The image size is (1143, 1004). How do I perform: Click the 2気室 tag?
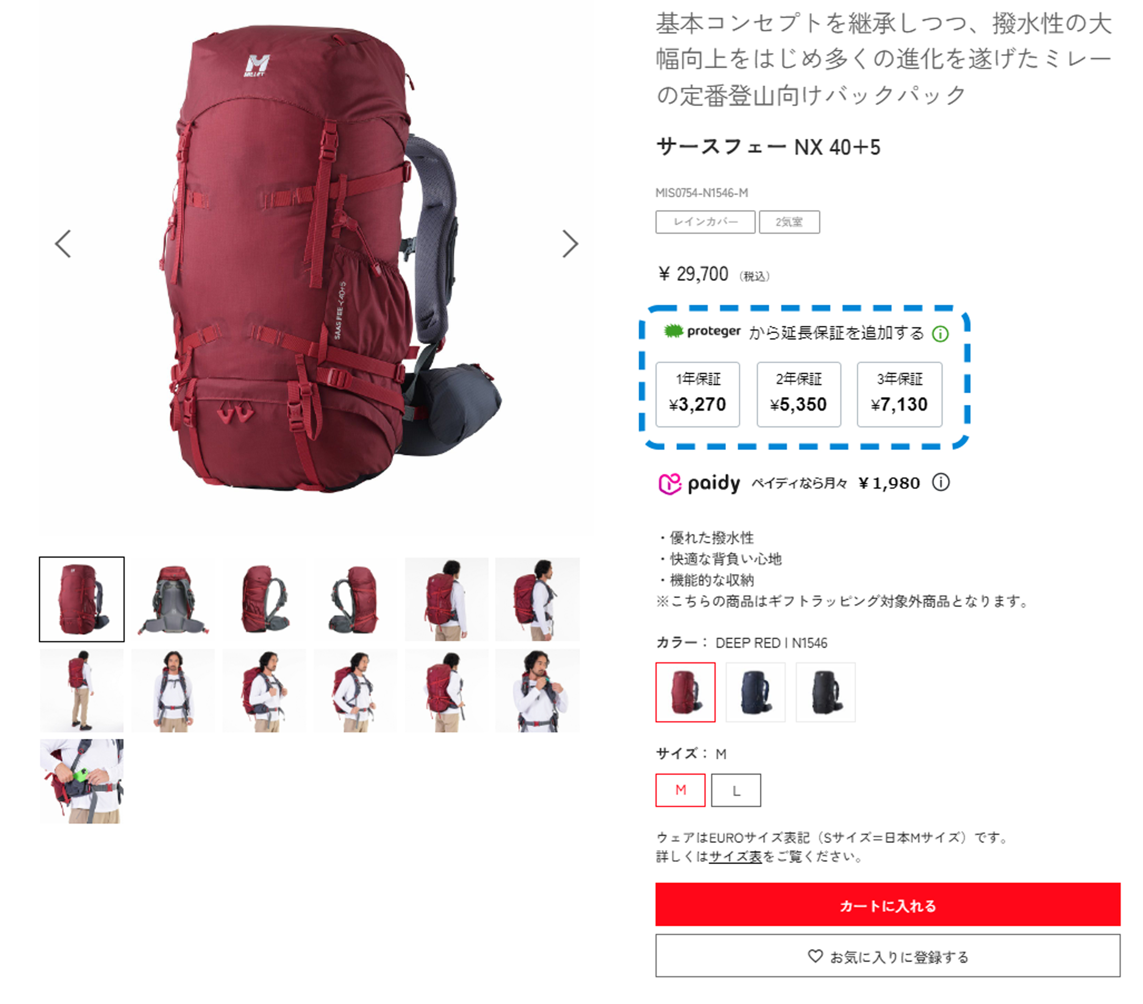tap(789, 222)
